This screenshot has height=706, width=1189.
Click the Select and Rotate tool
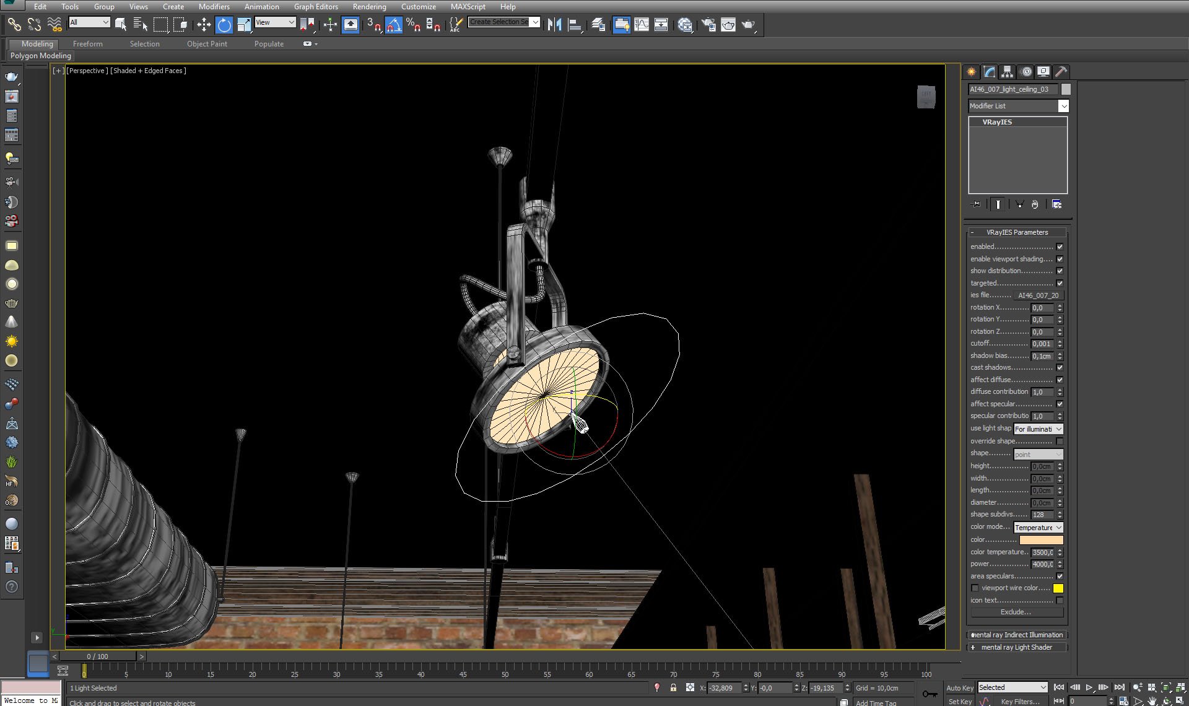224,25
